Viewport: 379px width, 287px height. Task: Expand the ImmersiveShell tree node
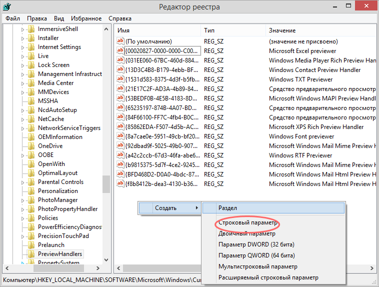22,29
